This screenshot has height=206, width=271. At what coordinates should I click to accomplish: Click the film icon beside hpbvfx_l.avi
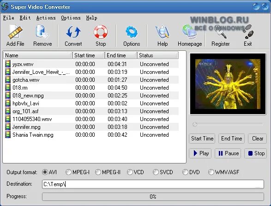pyautogui.click(x=8, y=103)
